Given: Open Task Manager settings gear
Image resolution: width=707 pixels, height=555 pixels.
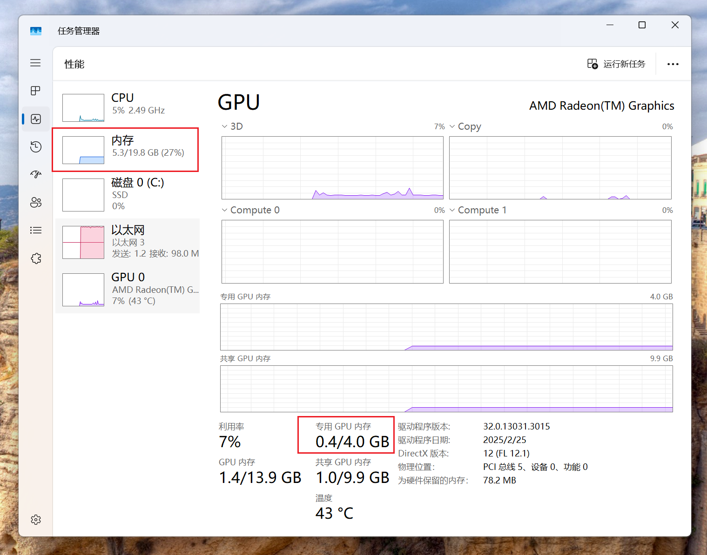Looking at the screenshot, I should tap(36, 520).
